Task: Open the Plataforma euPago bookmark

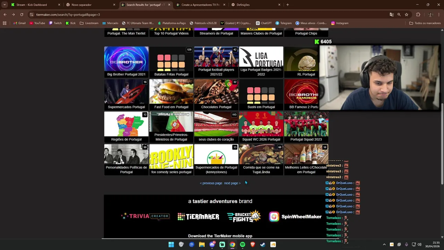Action: pyautogui.click(x=171, y=23)
